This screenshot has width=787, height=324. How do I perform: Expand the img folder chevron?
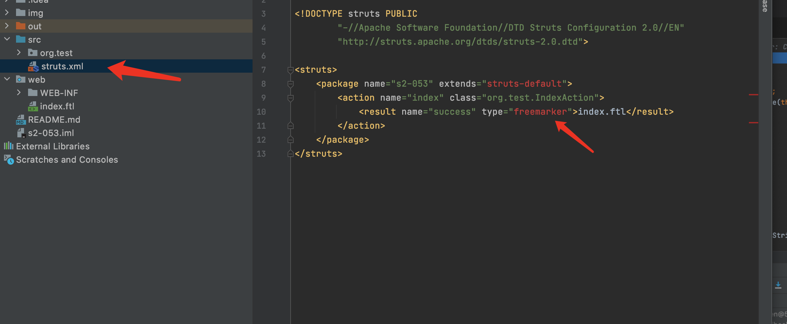pos(7,13)
